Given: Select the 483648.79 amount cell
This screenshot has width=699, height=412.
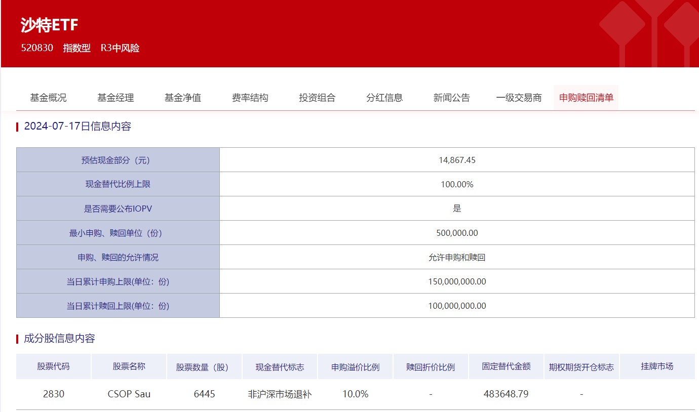Looking at the screenshot, I should (506, 394).
